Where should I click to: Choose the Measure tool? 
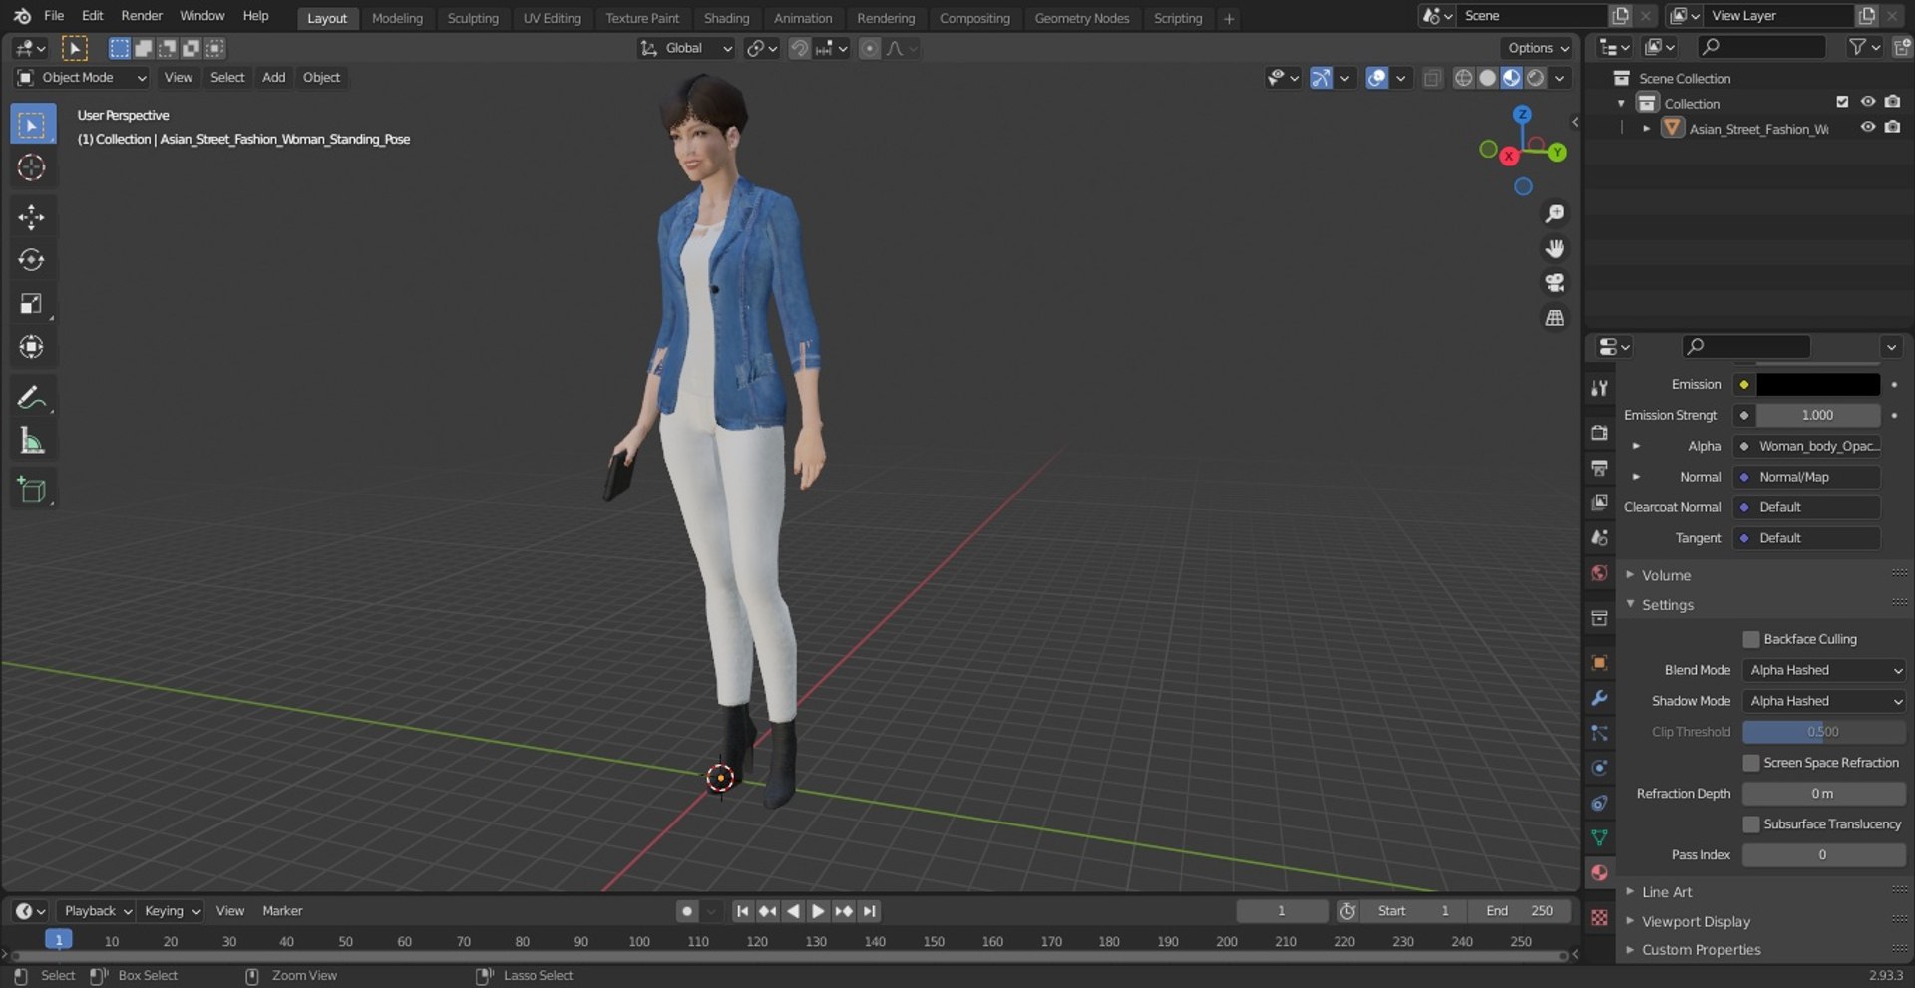click(32, 441)
